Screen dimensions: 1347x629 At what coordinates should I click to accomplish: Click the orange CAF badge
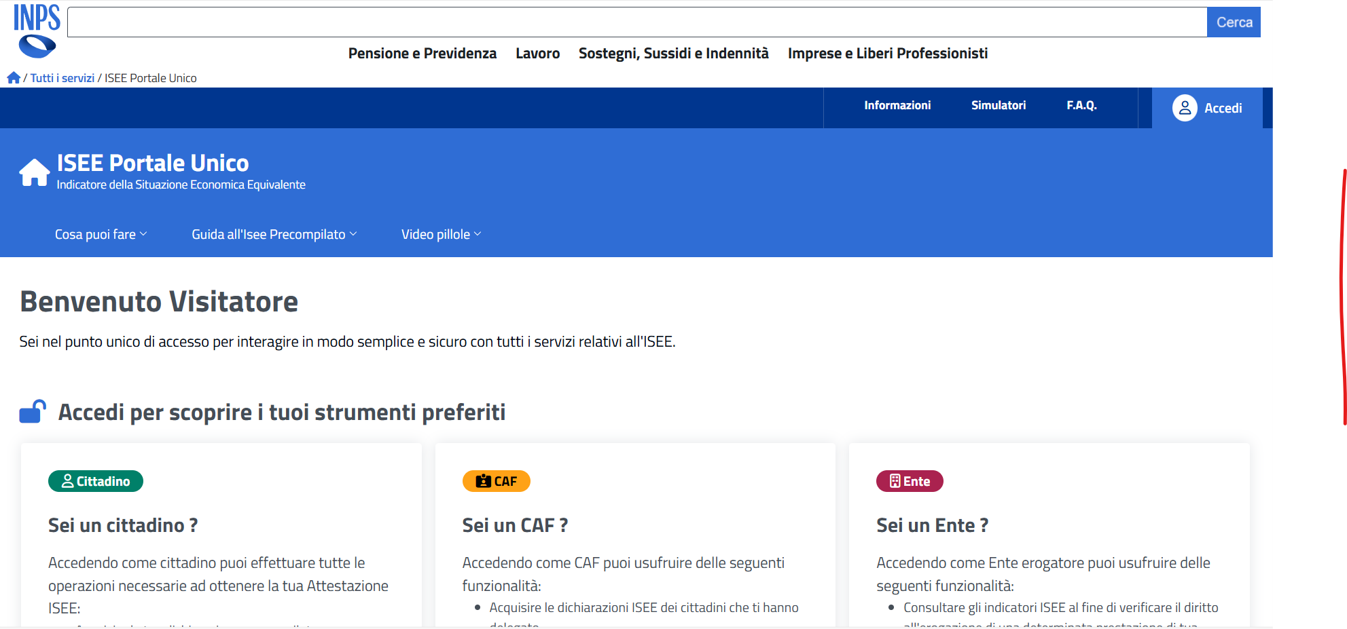pyautogui.click(x=496, y=481)
